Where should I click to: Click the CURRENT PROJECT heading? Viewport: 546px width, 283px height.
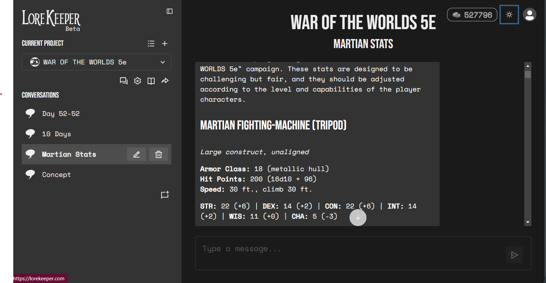pyautogui.click(x=42, y=43)
